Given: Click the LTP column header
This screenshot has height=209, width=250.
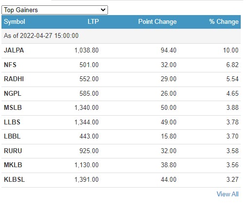Looking at the screenshot, I should point(93,21).
